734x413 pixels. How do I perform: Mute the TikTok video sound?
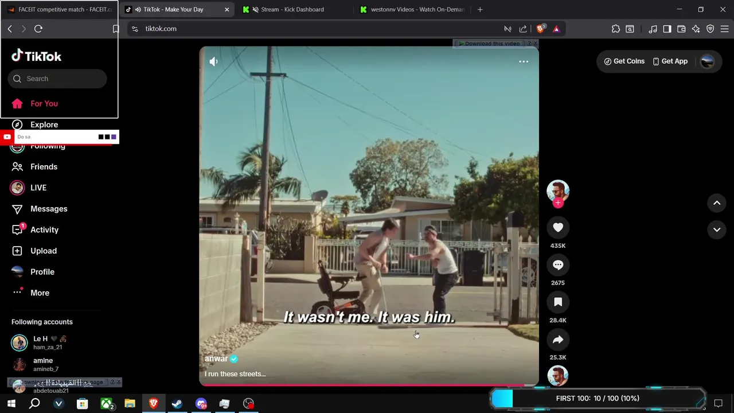[213, 61]
